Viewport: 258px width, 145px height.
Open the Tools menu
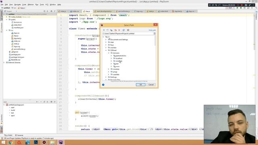click(x=42, y=4)
